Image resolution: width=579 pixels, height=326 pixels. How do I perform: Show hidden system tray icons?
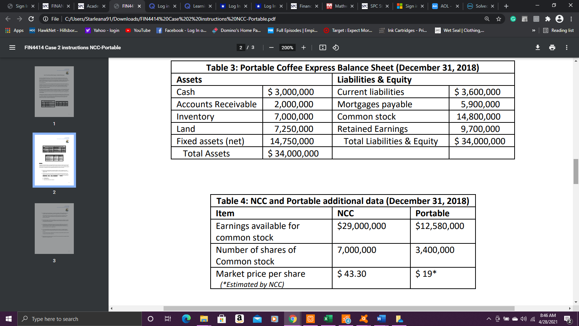pos(489,319)
